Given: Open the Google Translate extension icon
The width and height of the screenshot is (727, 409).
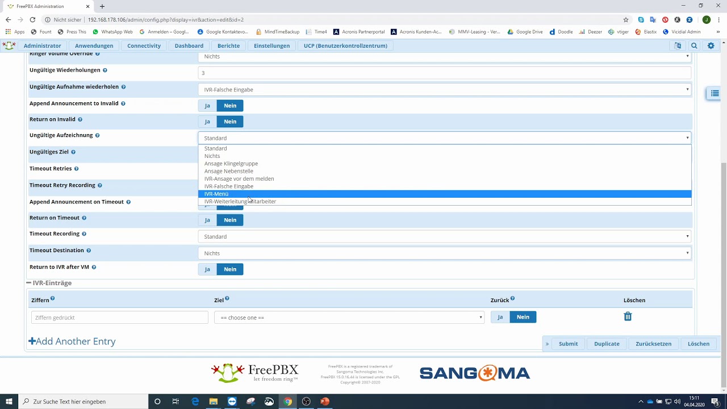Looking at the screenshot, I should [x=653, y=19].
